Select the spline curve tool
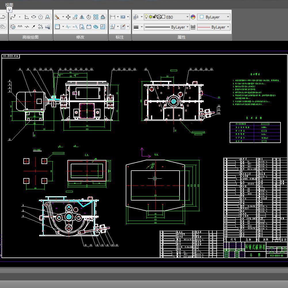 [x=13, y=17]
